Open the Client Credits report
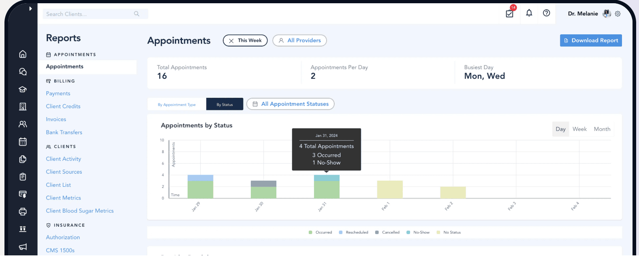 pyautogui.click(x=63, y=106)
